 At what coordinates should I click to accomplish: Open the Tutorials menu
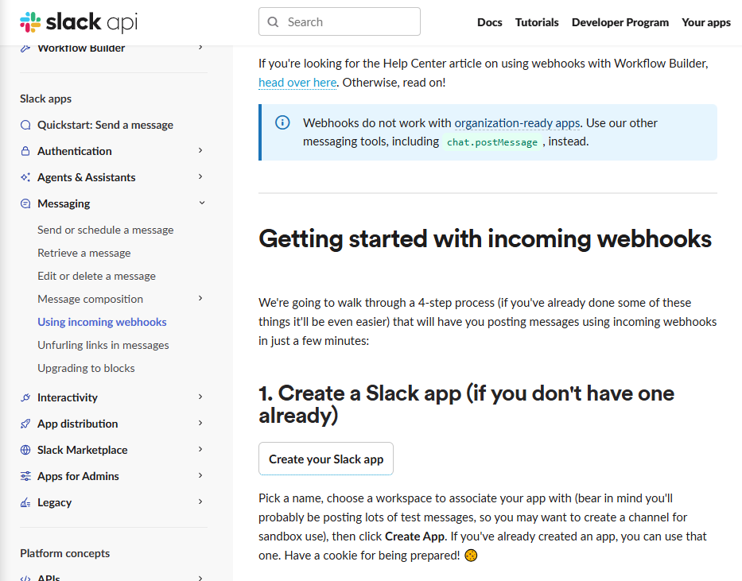coord(537,22)
